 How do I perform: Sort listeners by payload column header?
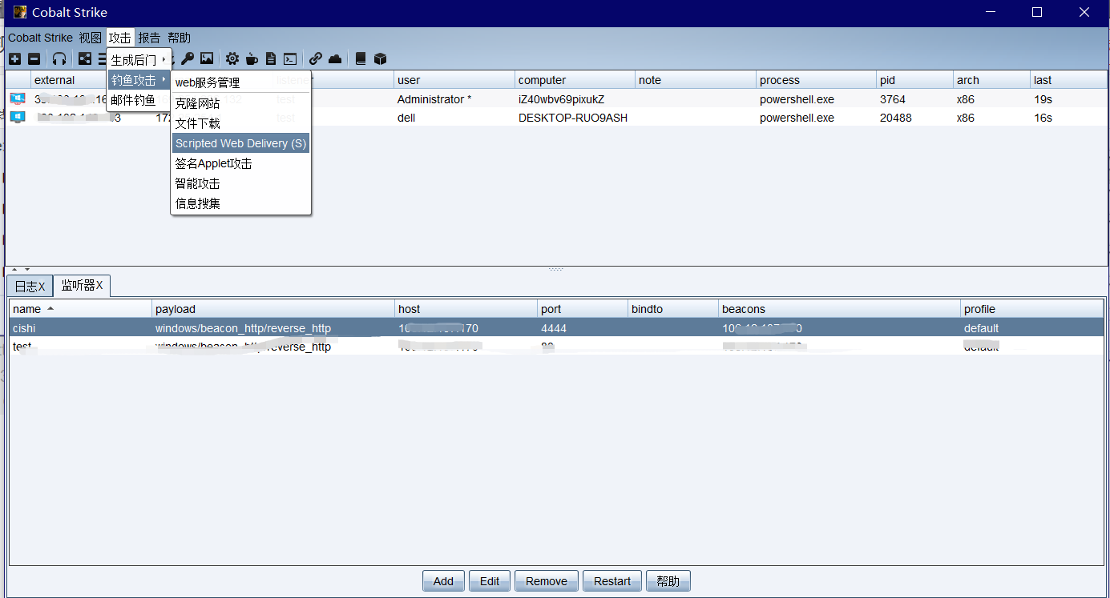click(x=273, y=309)
